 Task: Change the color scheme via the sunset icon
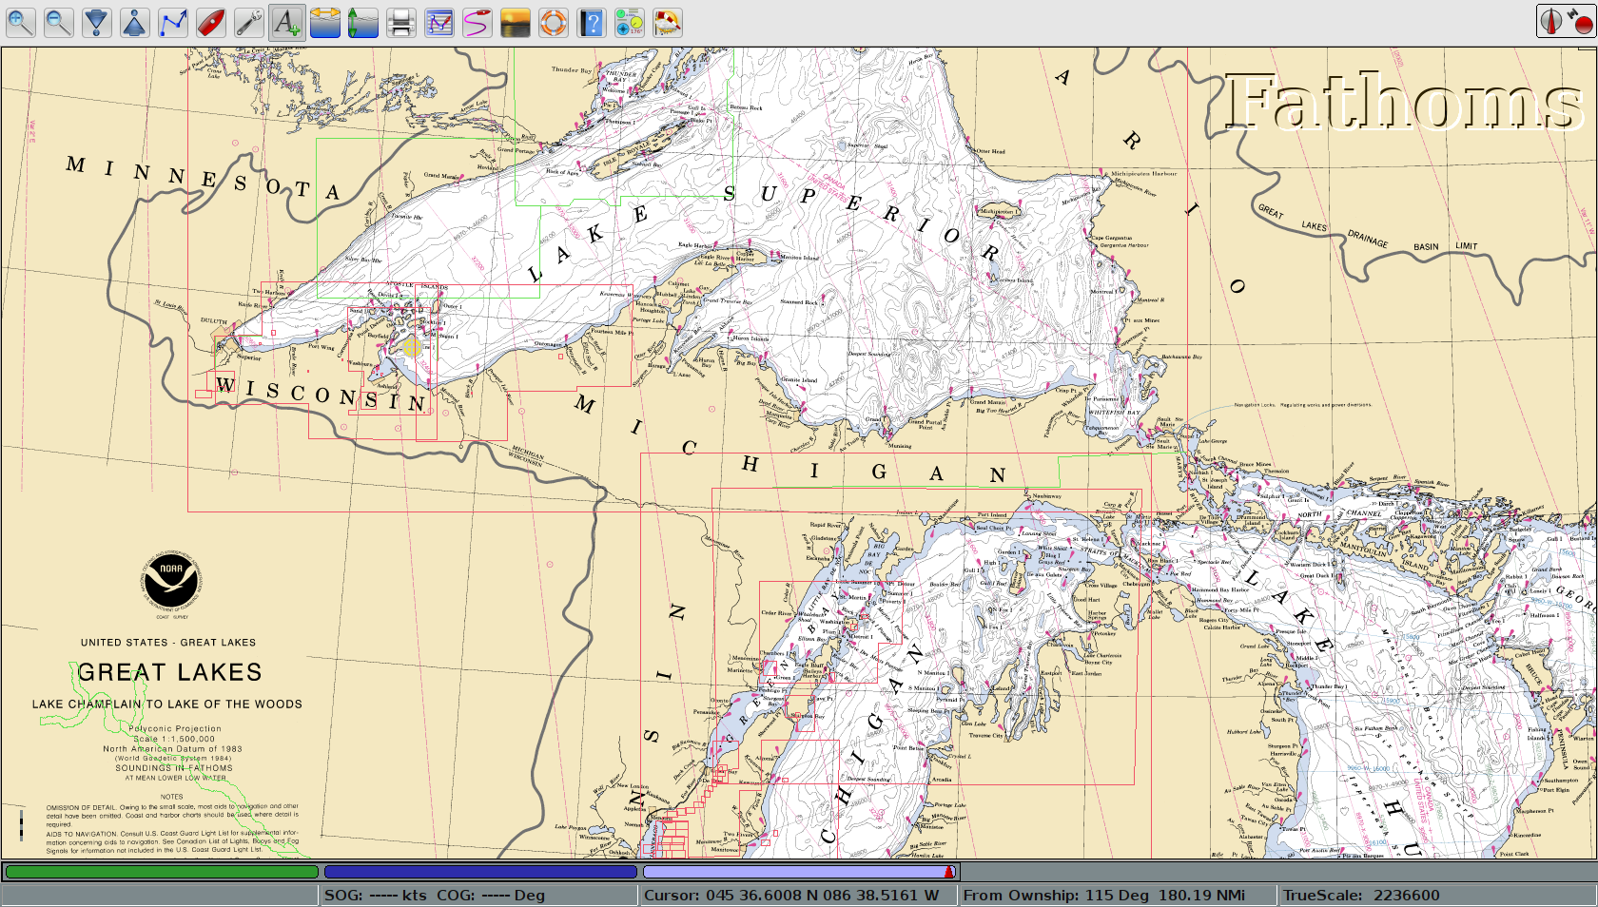click(x=516, y=22)
